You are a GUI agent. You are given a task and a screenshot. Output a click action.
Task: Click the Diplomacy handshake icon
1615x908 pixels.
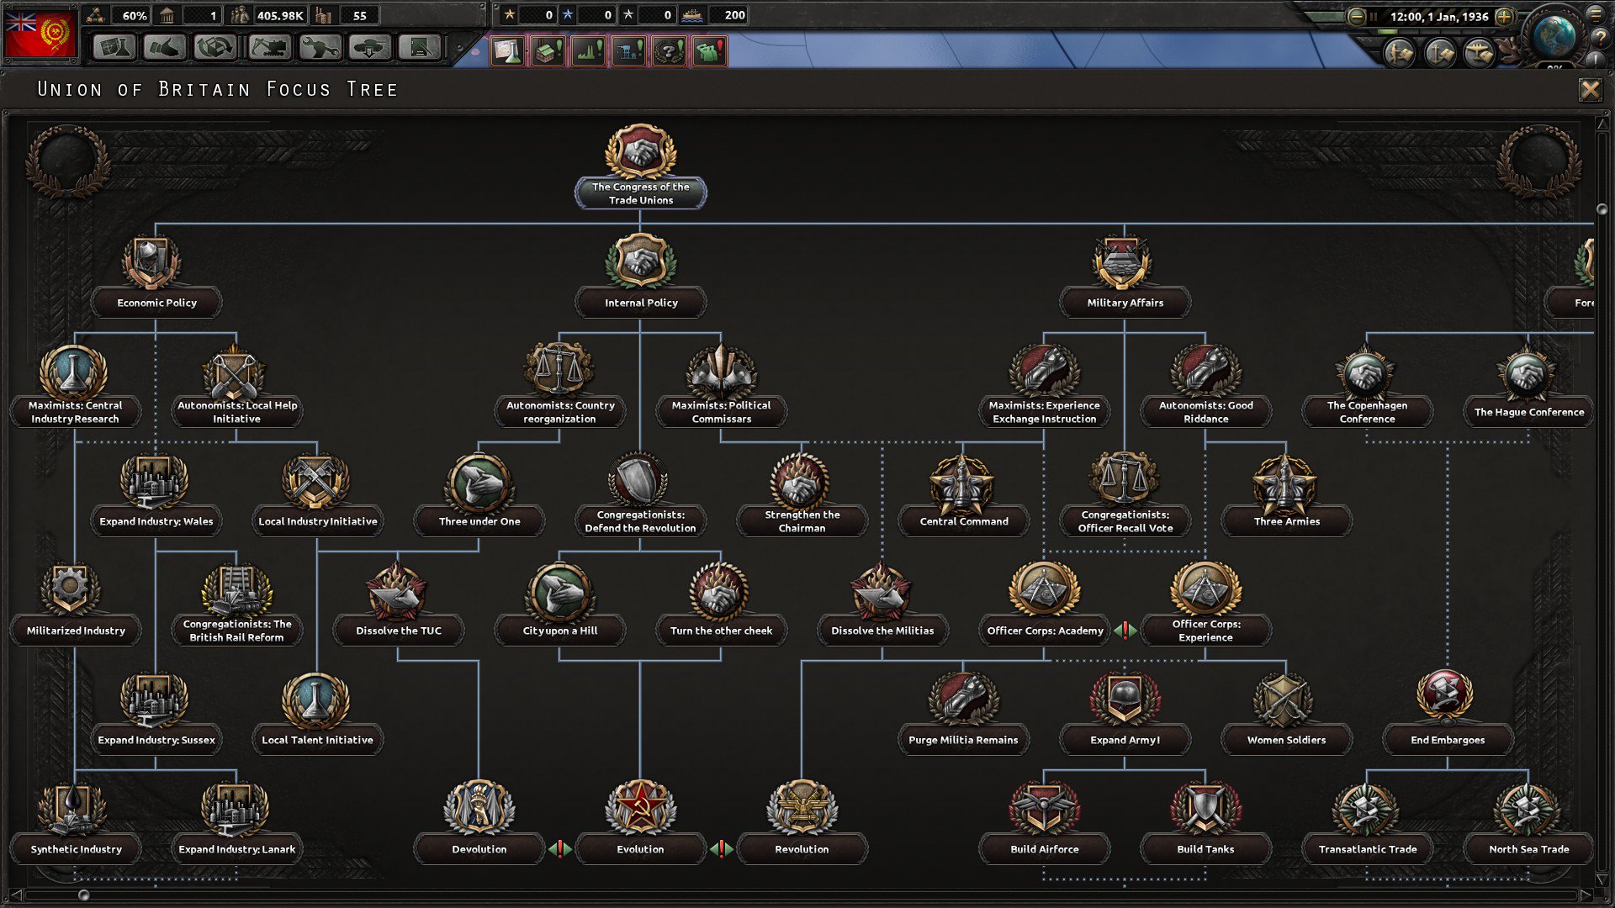[165, 48]
